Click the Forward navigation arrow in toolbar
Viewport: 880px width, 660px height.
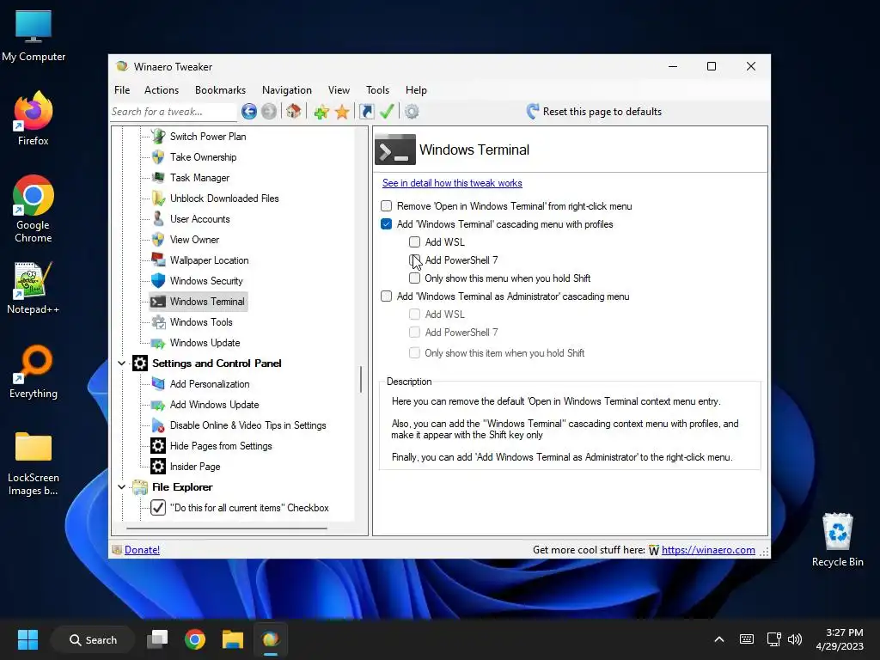(269, 112)
